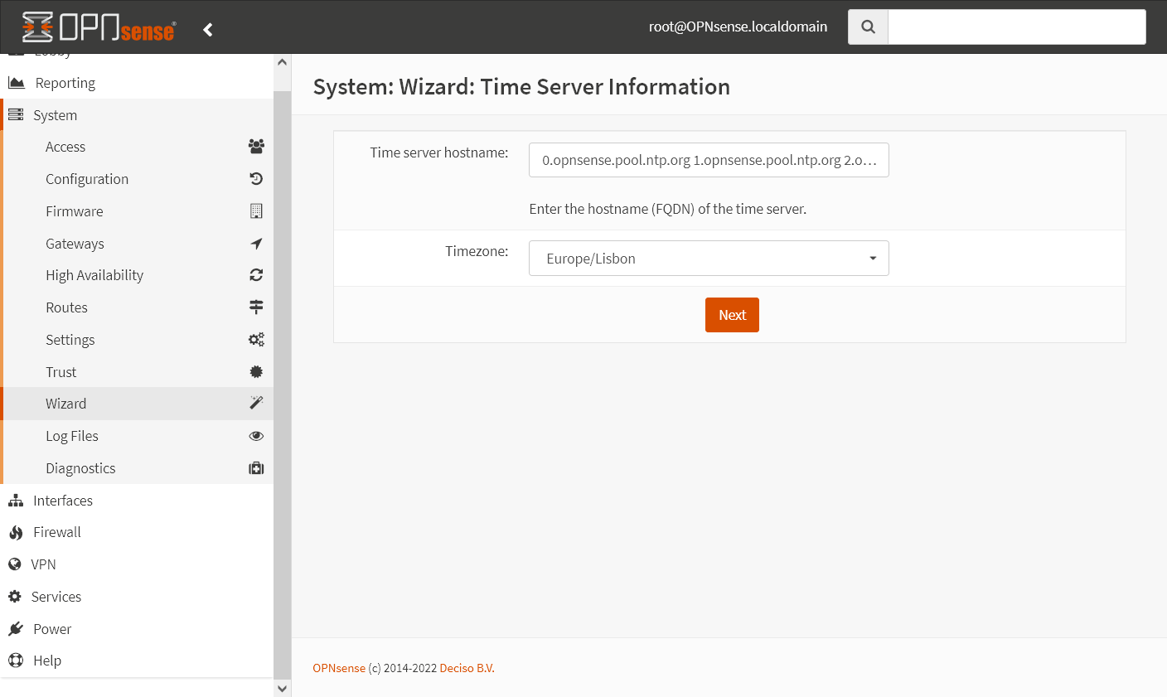Image resolution: width=1167 pixels, height=697 pixels.
Task: Select the VPN globe icon
Action: (16, 564)
